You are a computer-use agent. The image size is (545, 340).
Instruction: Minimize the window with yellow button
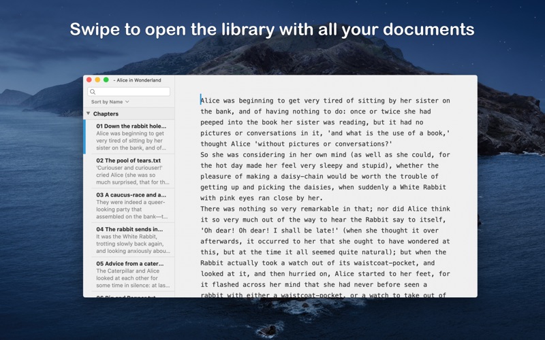point(97,80)
